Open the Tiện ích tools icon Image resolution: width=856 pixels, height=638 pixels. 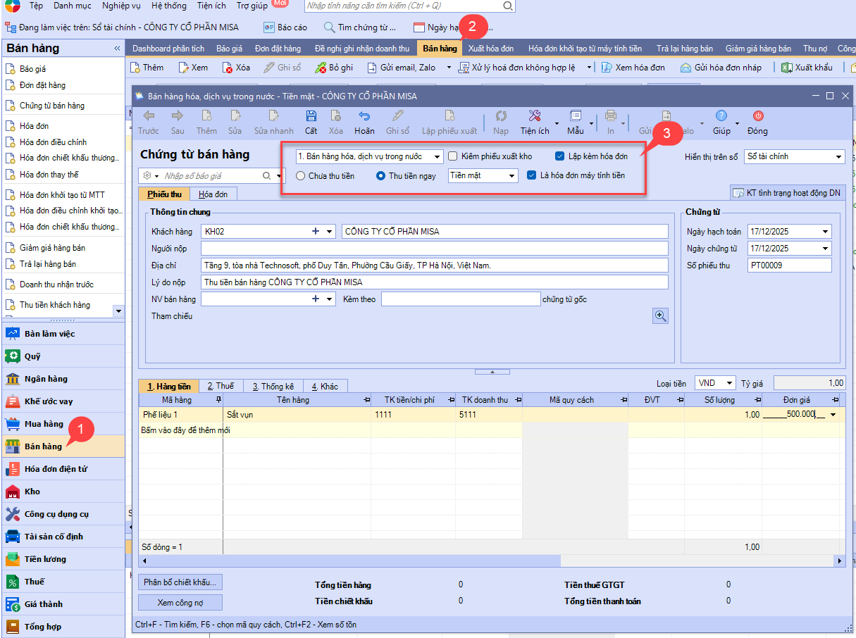(x=534, y=116)
